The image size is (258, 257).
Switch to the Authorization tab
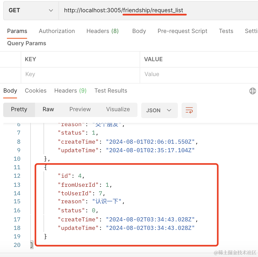[x=57, y=31]
